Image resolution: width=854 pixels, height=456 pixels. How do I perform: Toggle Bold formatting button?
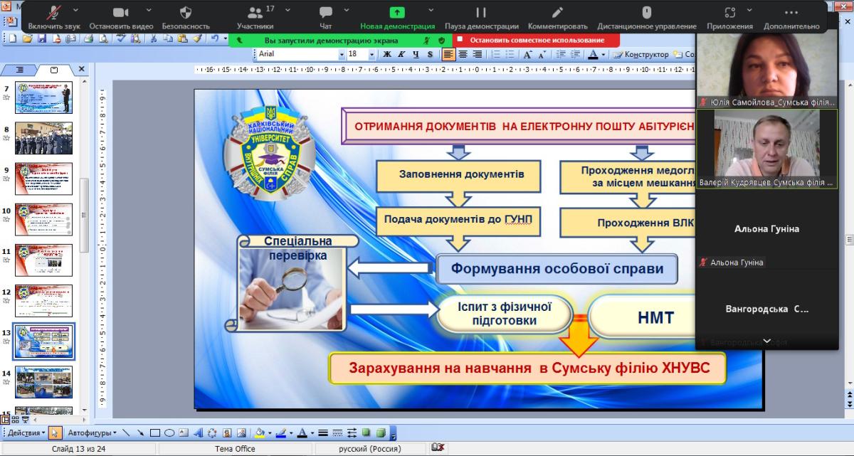click(387, 54)
